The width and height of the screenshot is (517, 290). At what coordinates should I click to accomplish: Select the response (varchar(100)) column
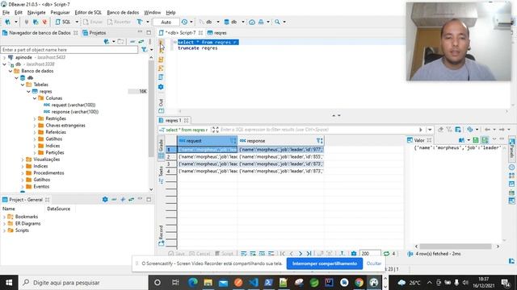point(75,112)
